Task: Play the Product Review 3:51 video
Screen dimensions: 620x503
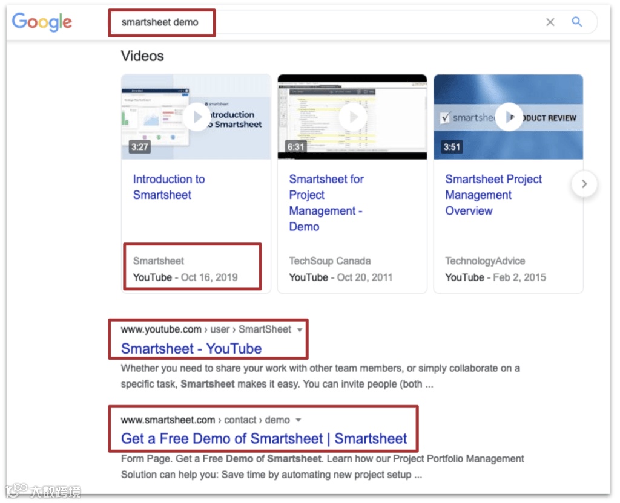Action: pos(509,117)
